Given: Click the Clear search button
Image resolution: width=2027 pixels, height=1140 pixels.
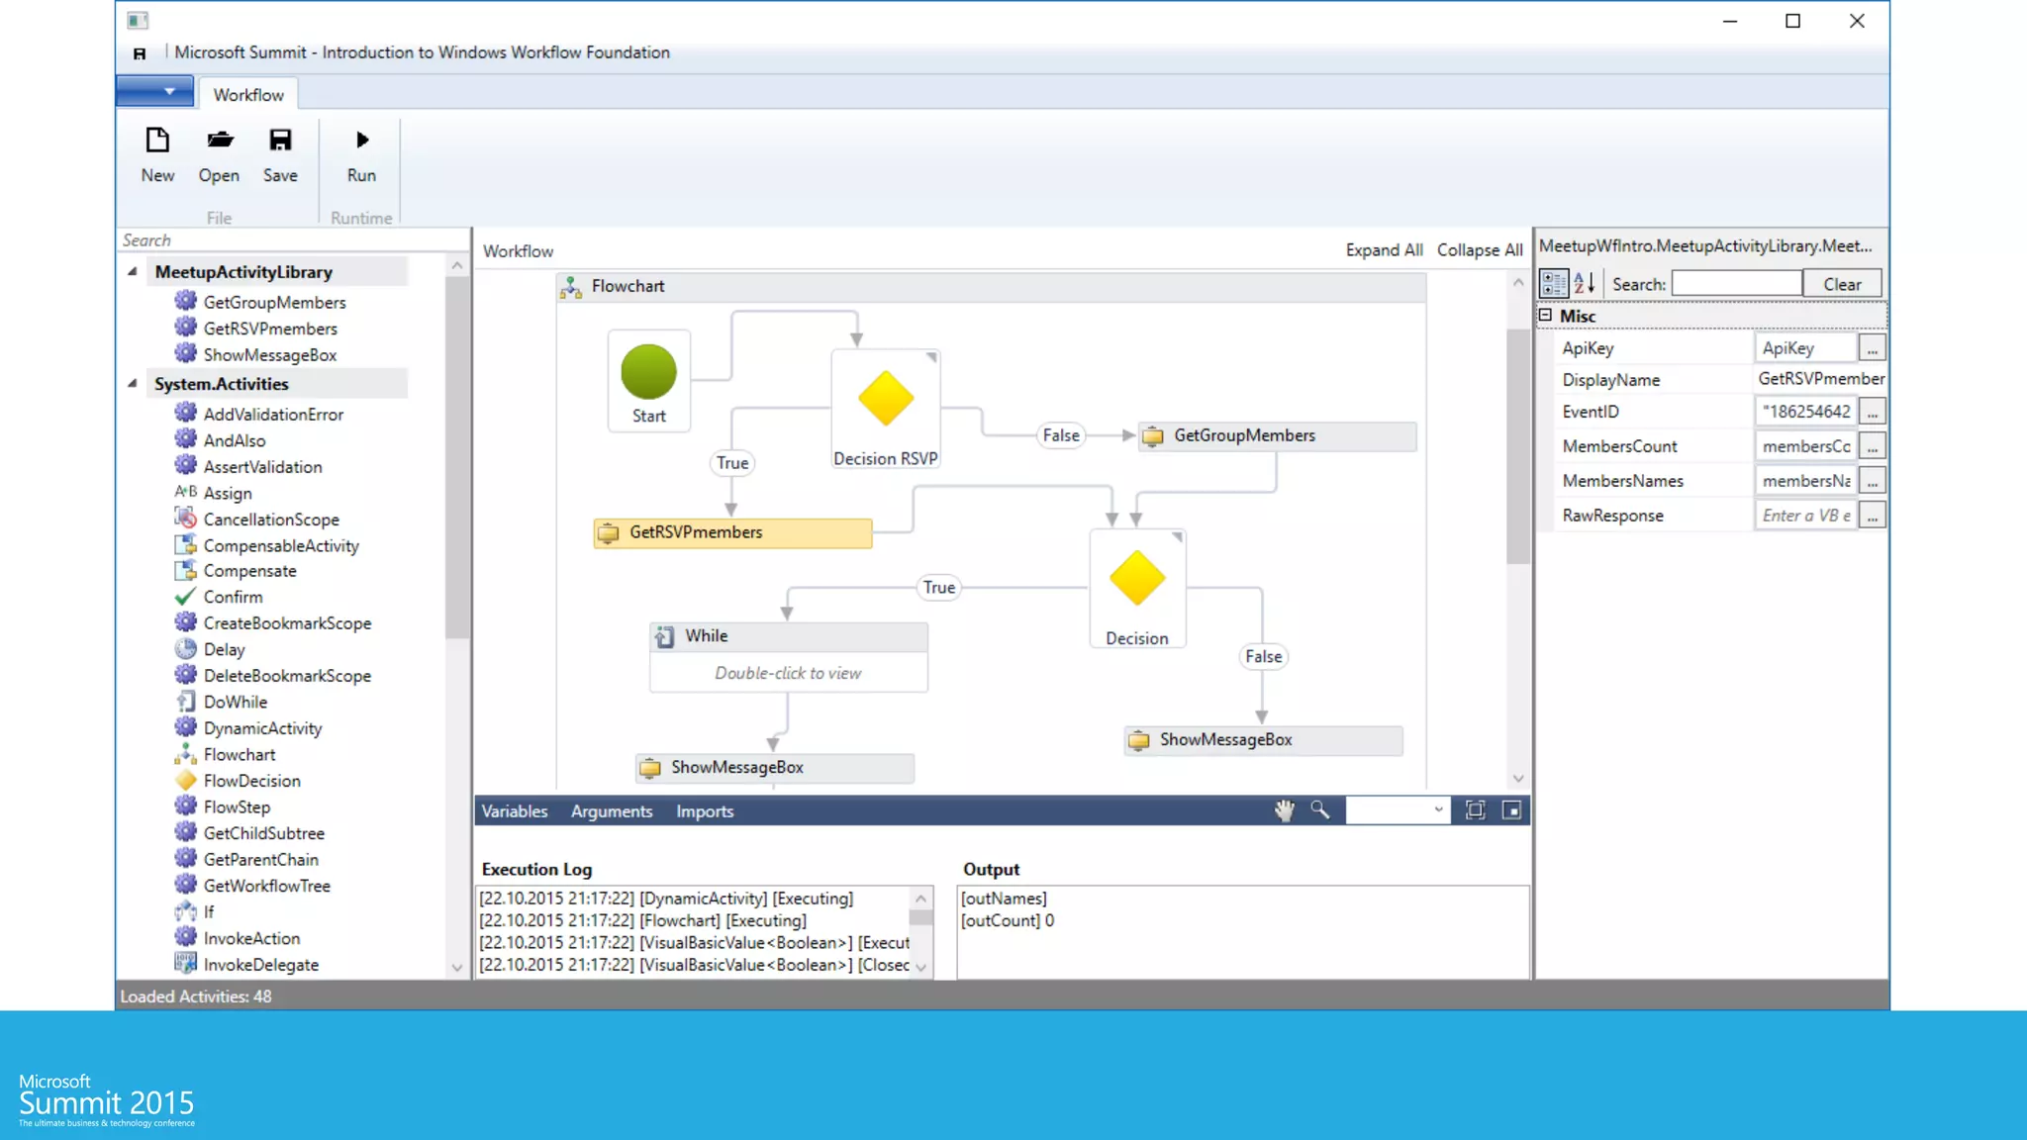Looking at the screenshot, I should (x=1841, y=284).
